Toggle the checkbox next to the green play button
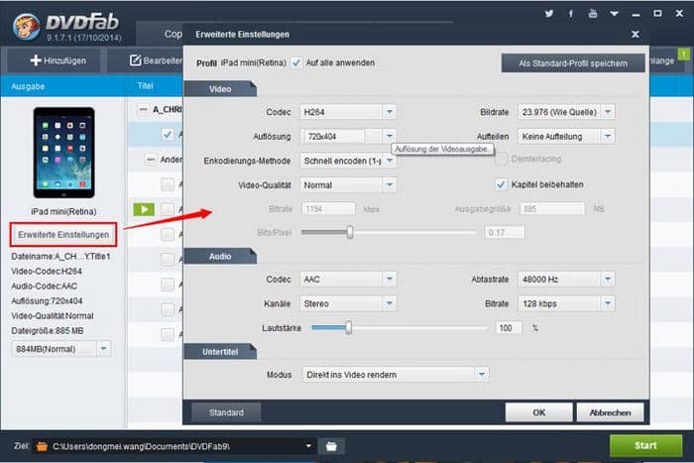The width and height of the screenshot is (694, 463). [x=168, y=209]
